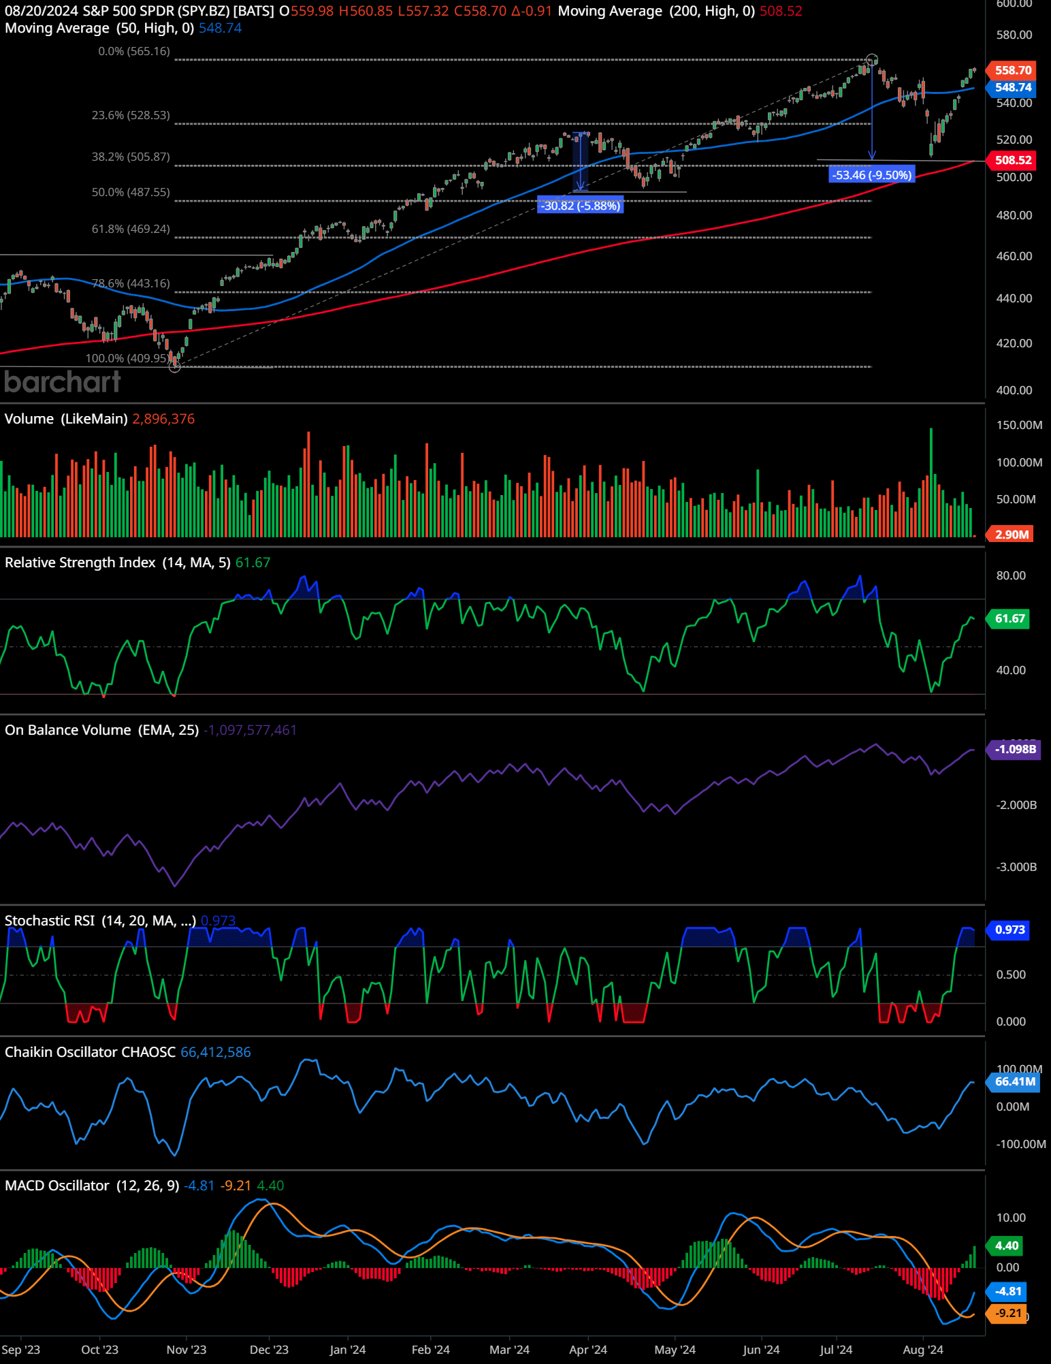
Task: Click the Aug '24 date axis label
Action: 923,1350
